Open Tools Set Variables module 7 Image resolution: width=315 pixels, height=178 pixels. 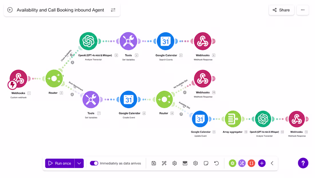(91, 100)
